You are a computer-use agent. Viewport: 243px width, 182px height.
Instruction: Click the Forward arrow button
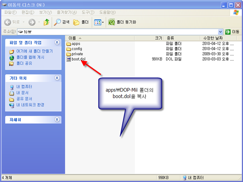click(32, 22)
